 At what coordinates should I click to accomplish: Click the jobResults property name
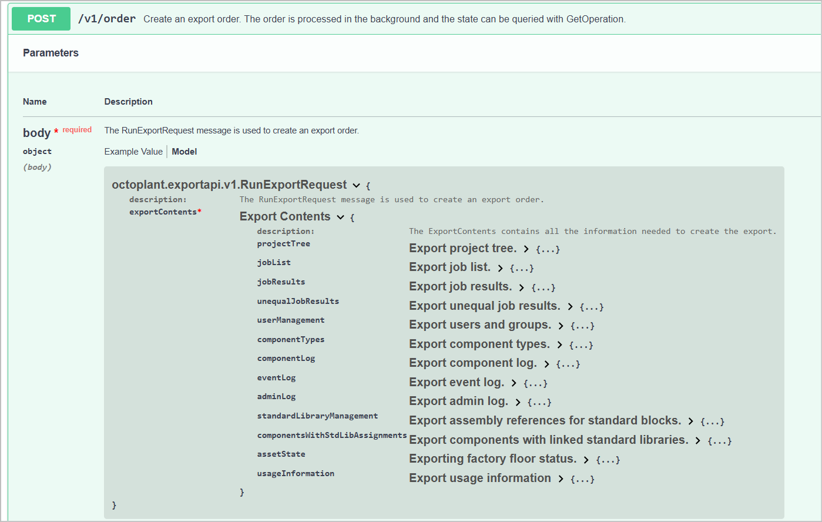click(x=281, y=282)
